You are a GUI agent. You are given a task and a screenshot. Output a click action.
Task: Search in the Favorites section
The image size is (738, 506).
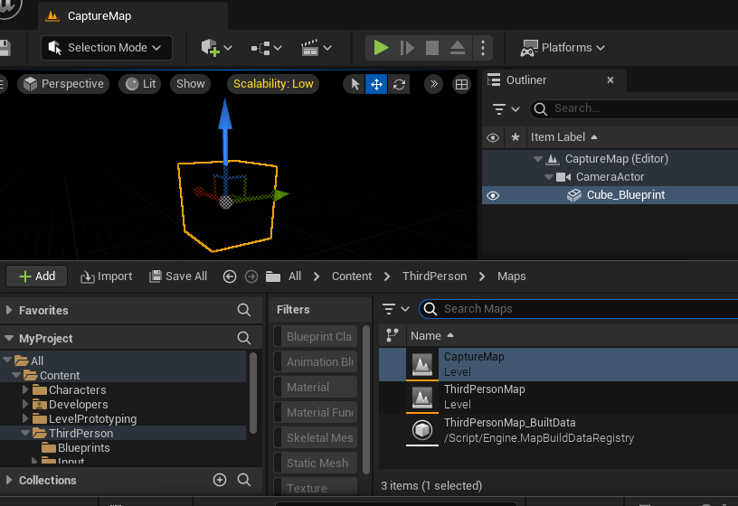tap(244, 310)
